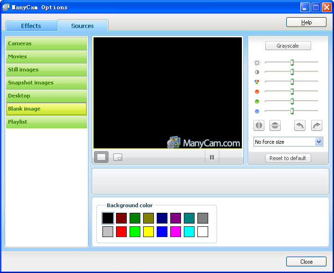Select the Desktop source category
Image resolution: width=334 pixels, height=273 pixels.
(46, 96)
